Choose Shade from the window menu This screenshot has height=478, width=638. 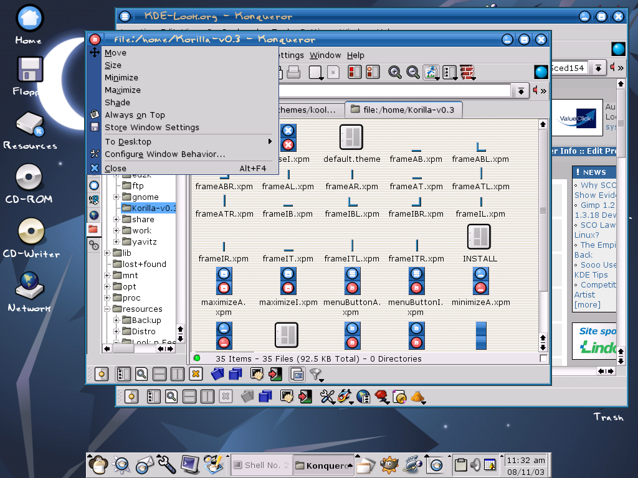point(117,103)
